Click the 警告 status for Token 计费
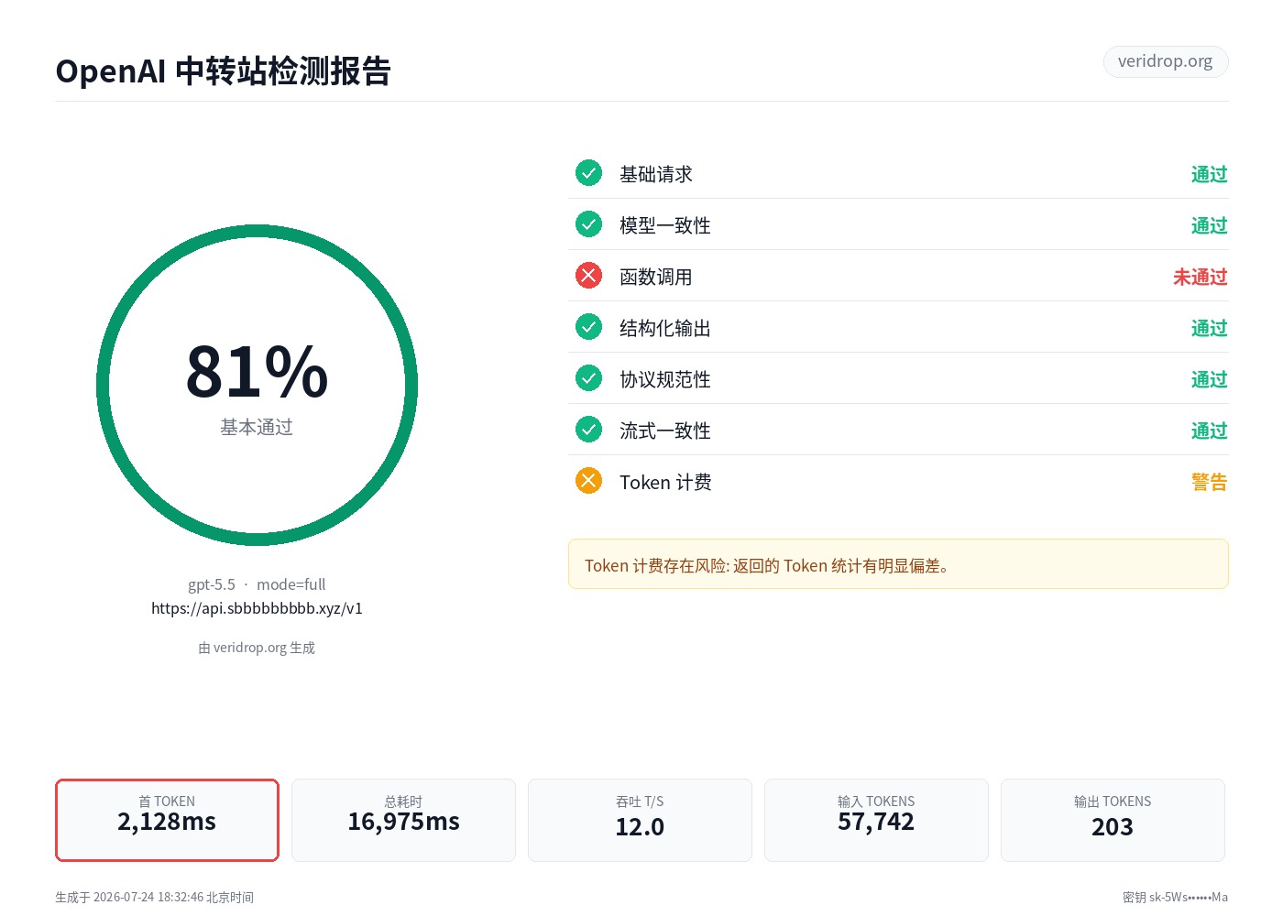The height and width of the screenshot is (916, 1283). point(1210,482)
